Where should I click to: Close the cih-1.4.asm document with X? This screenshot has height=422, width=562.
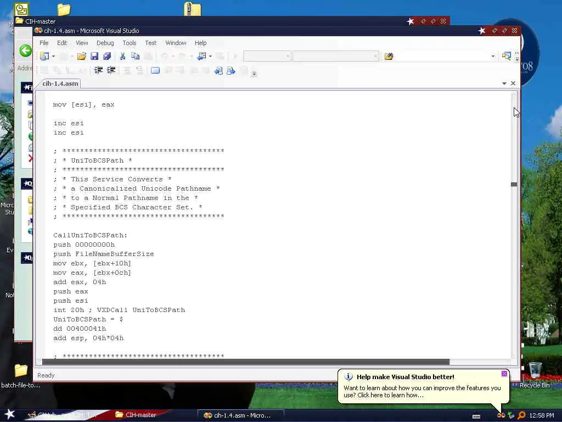pyautogui.click(x=513, y=84)
